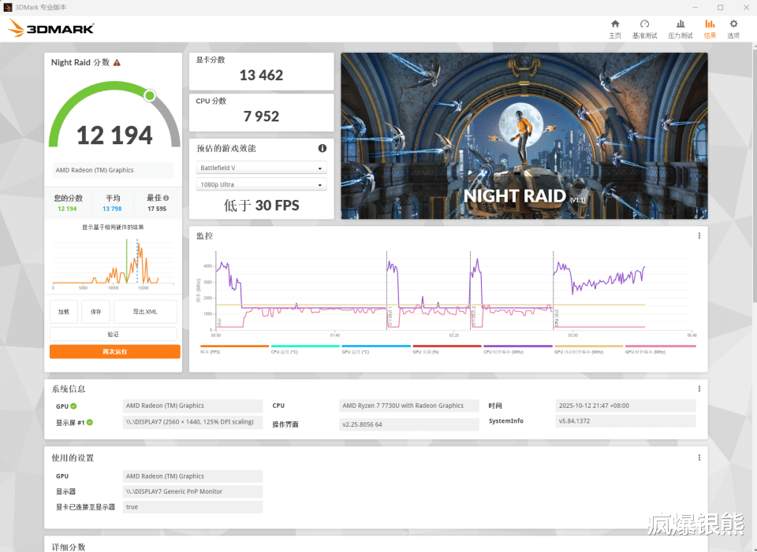This screenshot has height=552, width=757.
Task: Click the info icon in estimated game performance
Action: coord(322,149)
